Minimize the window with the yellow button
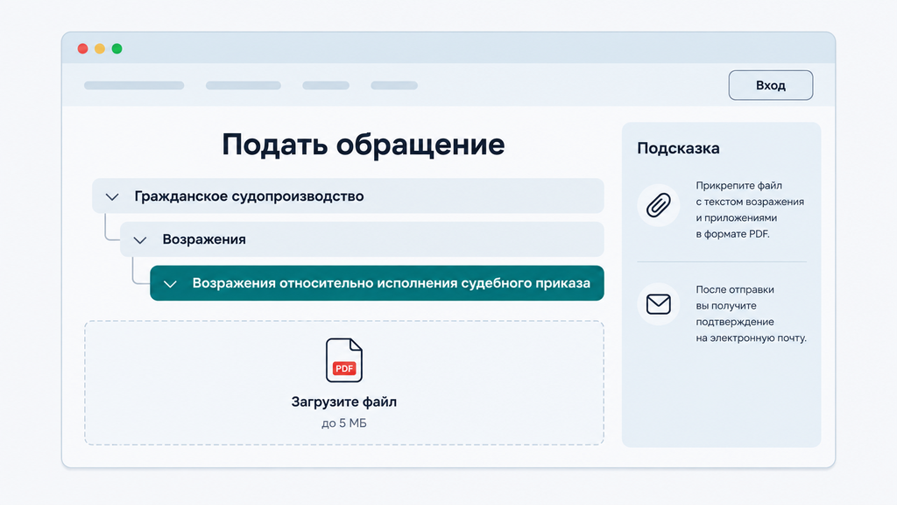Viewport: 897px width, 505px height. click(x=100, y=49)
